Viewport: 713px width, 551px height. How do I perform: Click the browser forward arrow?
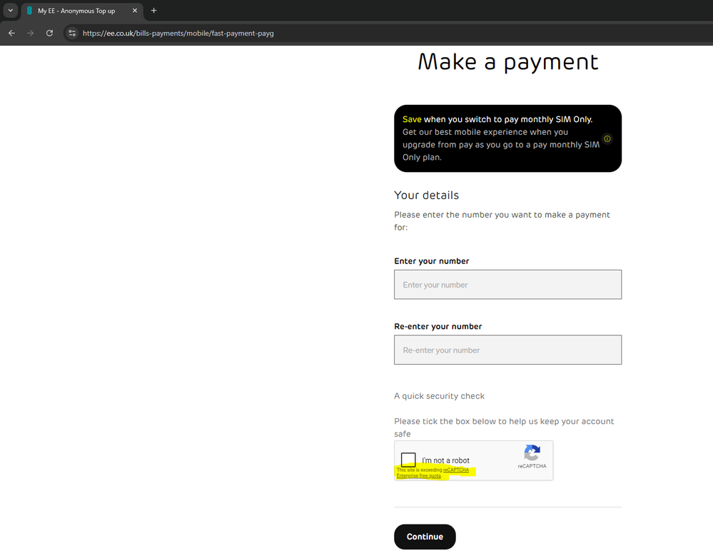(x=31, y=33)
